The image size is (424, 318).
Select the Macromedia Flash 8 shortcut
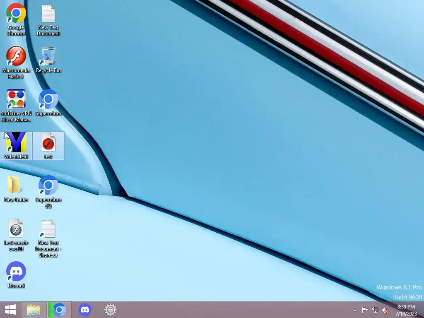16,63
